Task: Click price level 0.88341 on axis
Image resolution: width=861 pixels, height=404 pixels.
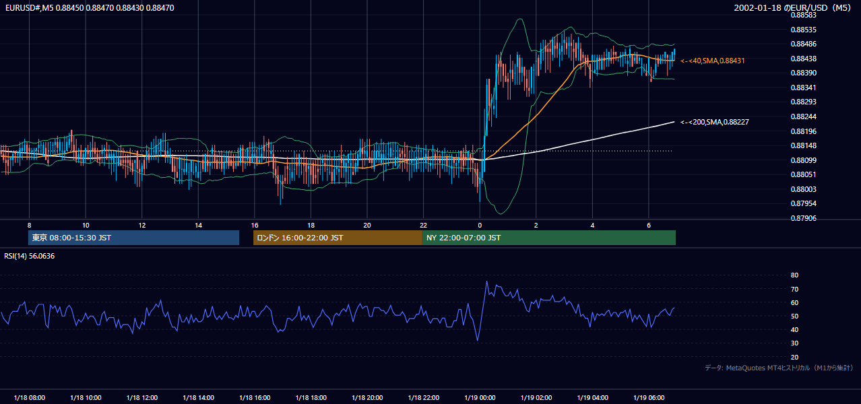Action: (803, 88)
